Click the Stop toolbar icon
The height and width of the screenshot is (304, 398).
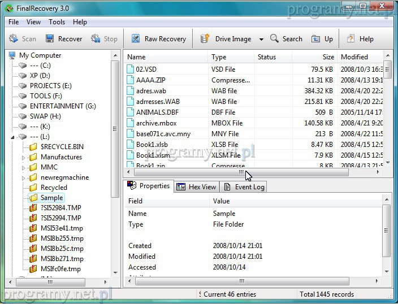(x=96, y=39)
